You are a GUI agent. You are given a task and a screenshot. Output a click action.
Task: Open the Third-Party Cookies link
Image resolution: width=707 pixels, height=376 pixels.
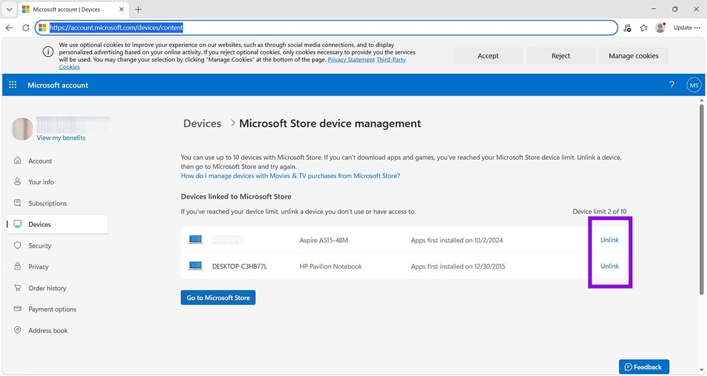(391, 60)
